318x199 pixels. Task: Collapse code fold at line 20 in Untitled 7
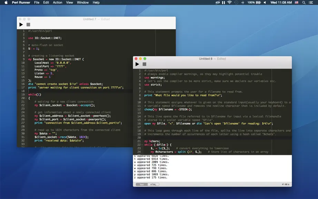point(26,98)
